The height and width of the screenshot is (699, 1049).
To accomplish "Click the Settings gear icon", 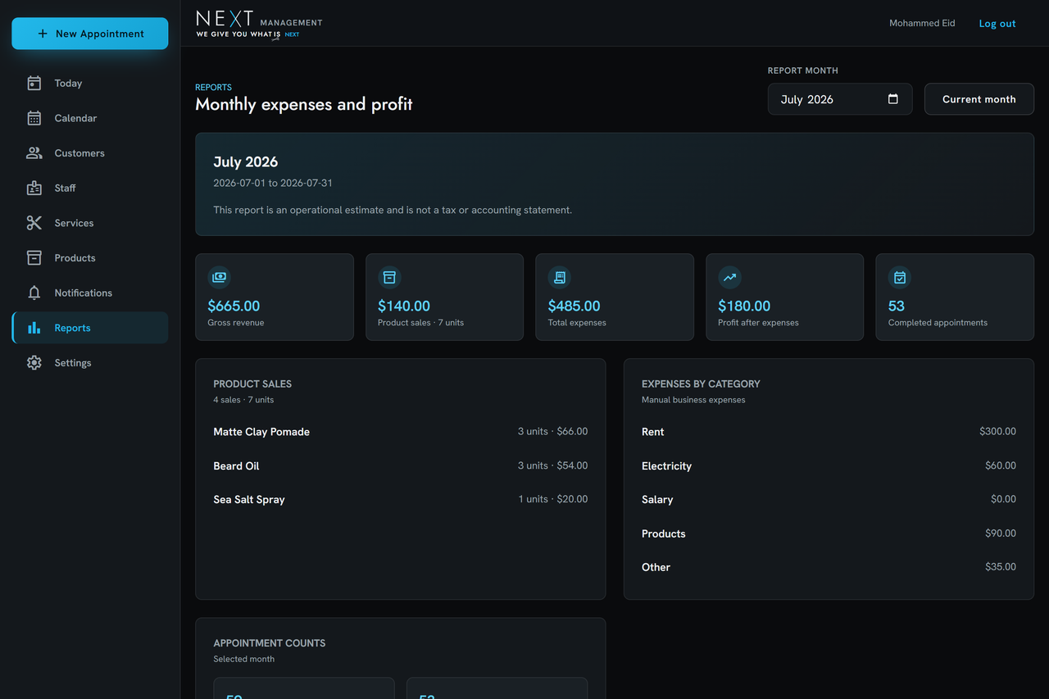I will [34, 363].
